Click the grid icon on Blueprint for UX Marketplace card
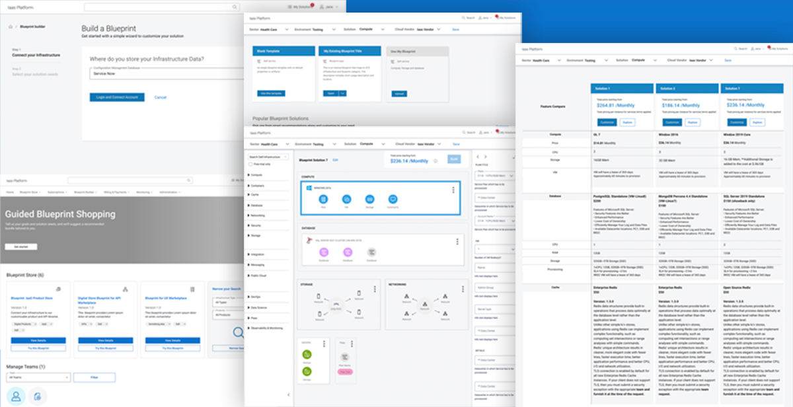793x407 pixels. [x=192, y=289]
